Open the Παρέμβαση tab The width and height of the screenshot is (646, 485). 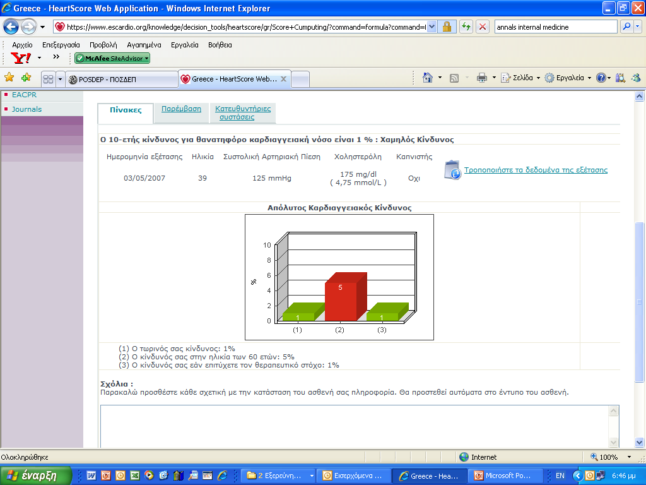pyautogui.click(x=181, y=109)
